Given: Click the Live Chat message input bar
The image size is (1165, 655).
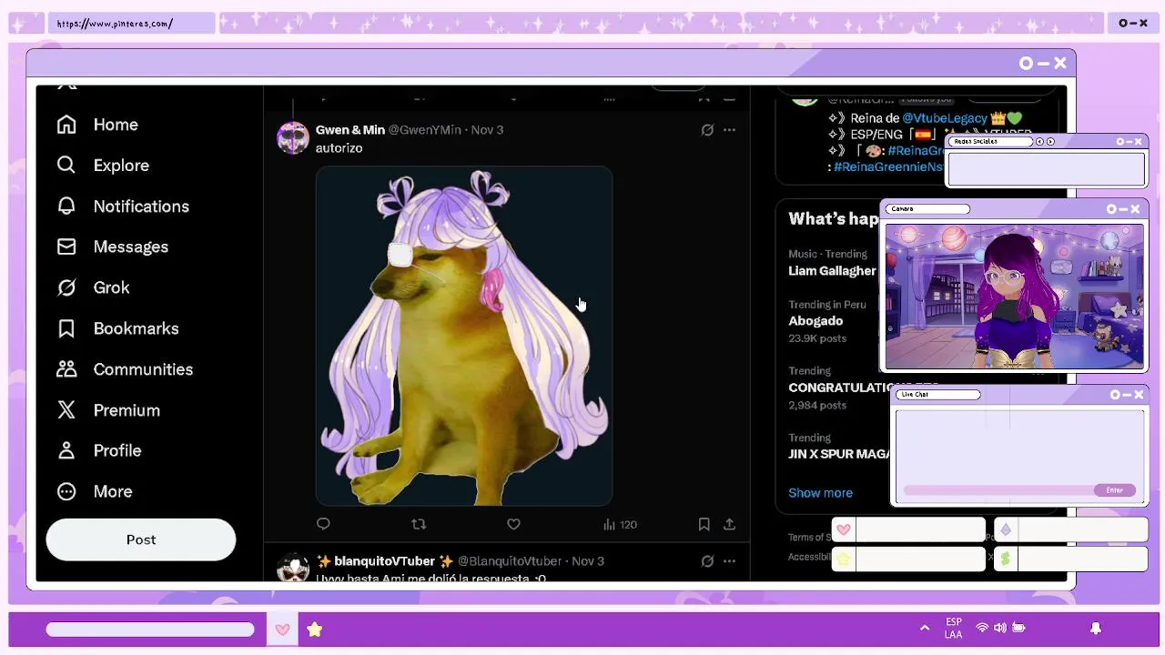Looking at the screenshot, I should click(x=999, y=490).
